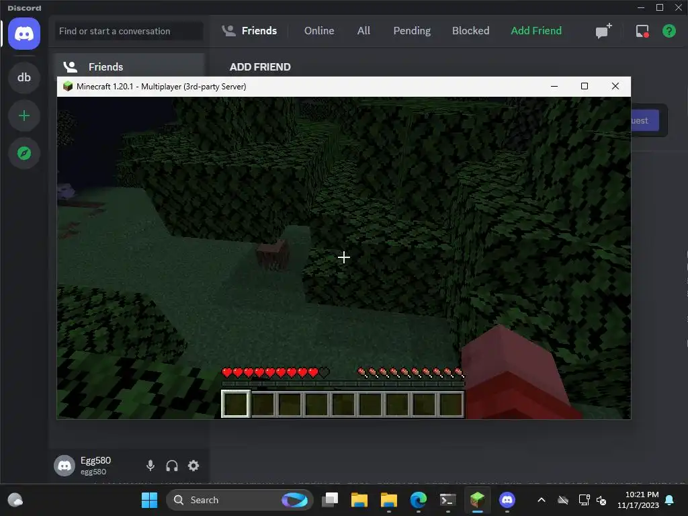
Task: Click the network display tray icon
Action: pyautogui.click(x=584, y=500)
